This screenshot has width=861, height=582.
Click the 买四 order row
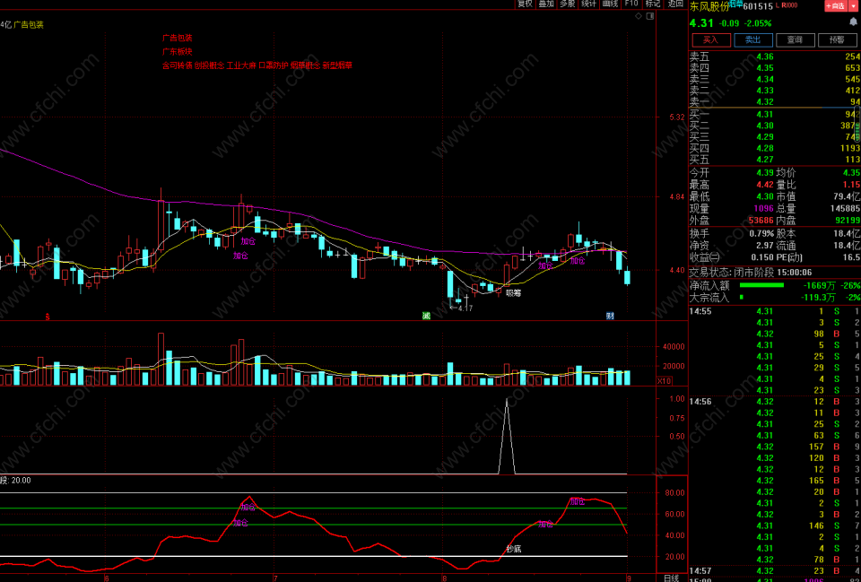(774, 148)
